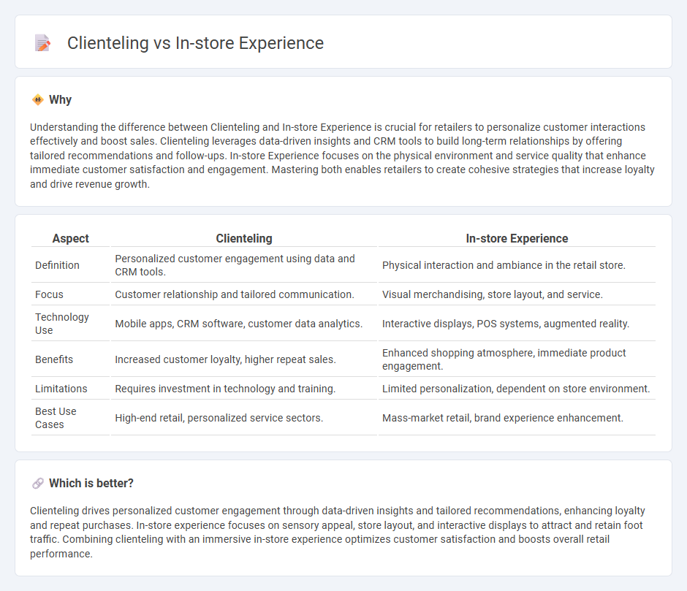Click the In-store Experience column header
The image size is (687, 591).
(x=517, y=238)
